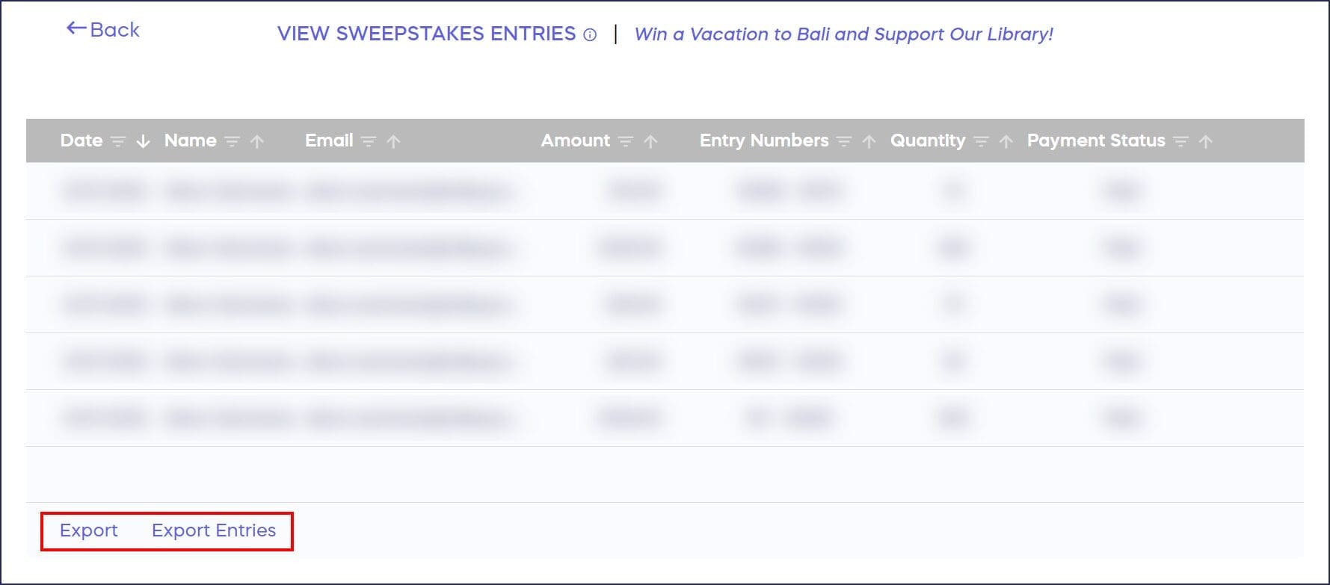Screen dimensions: 1330x585
Task: Filter the Email column
Action: click(x=368, y=141)
